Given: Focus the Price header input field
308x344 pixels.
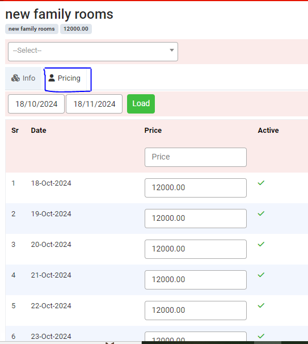Looking at the screenshot, I should pos(196,157).
